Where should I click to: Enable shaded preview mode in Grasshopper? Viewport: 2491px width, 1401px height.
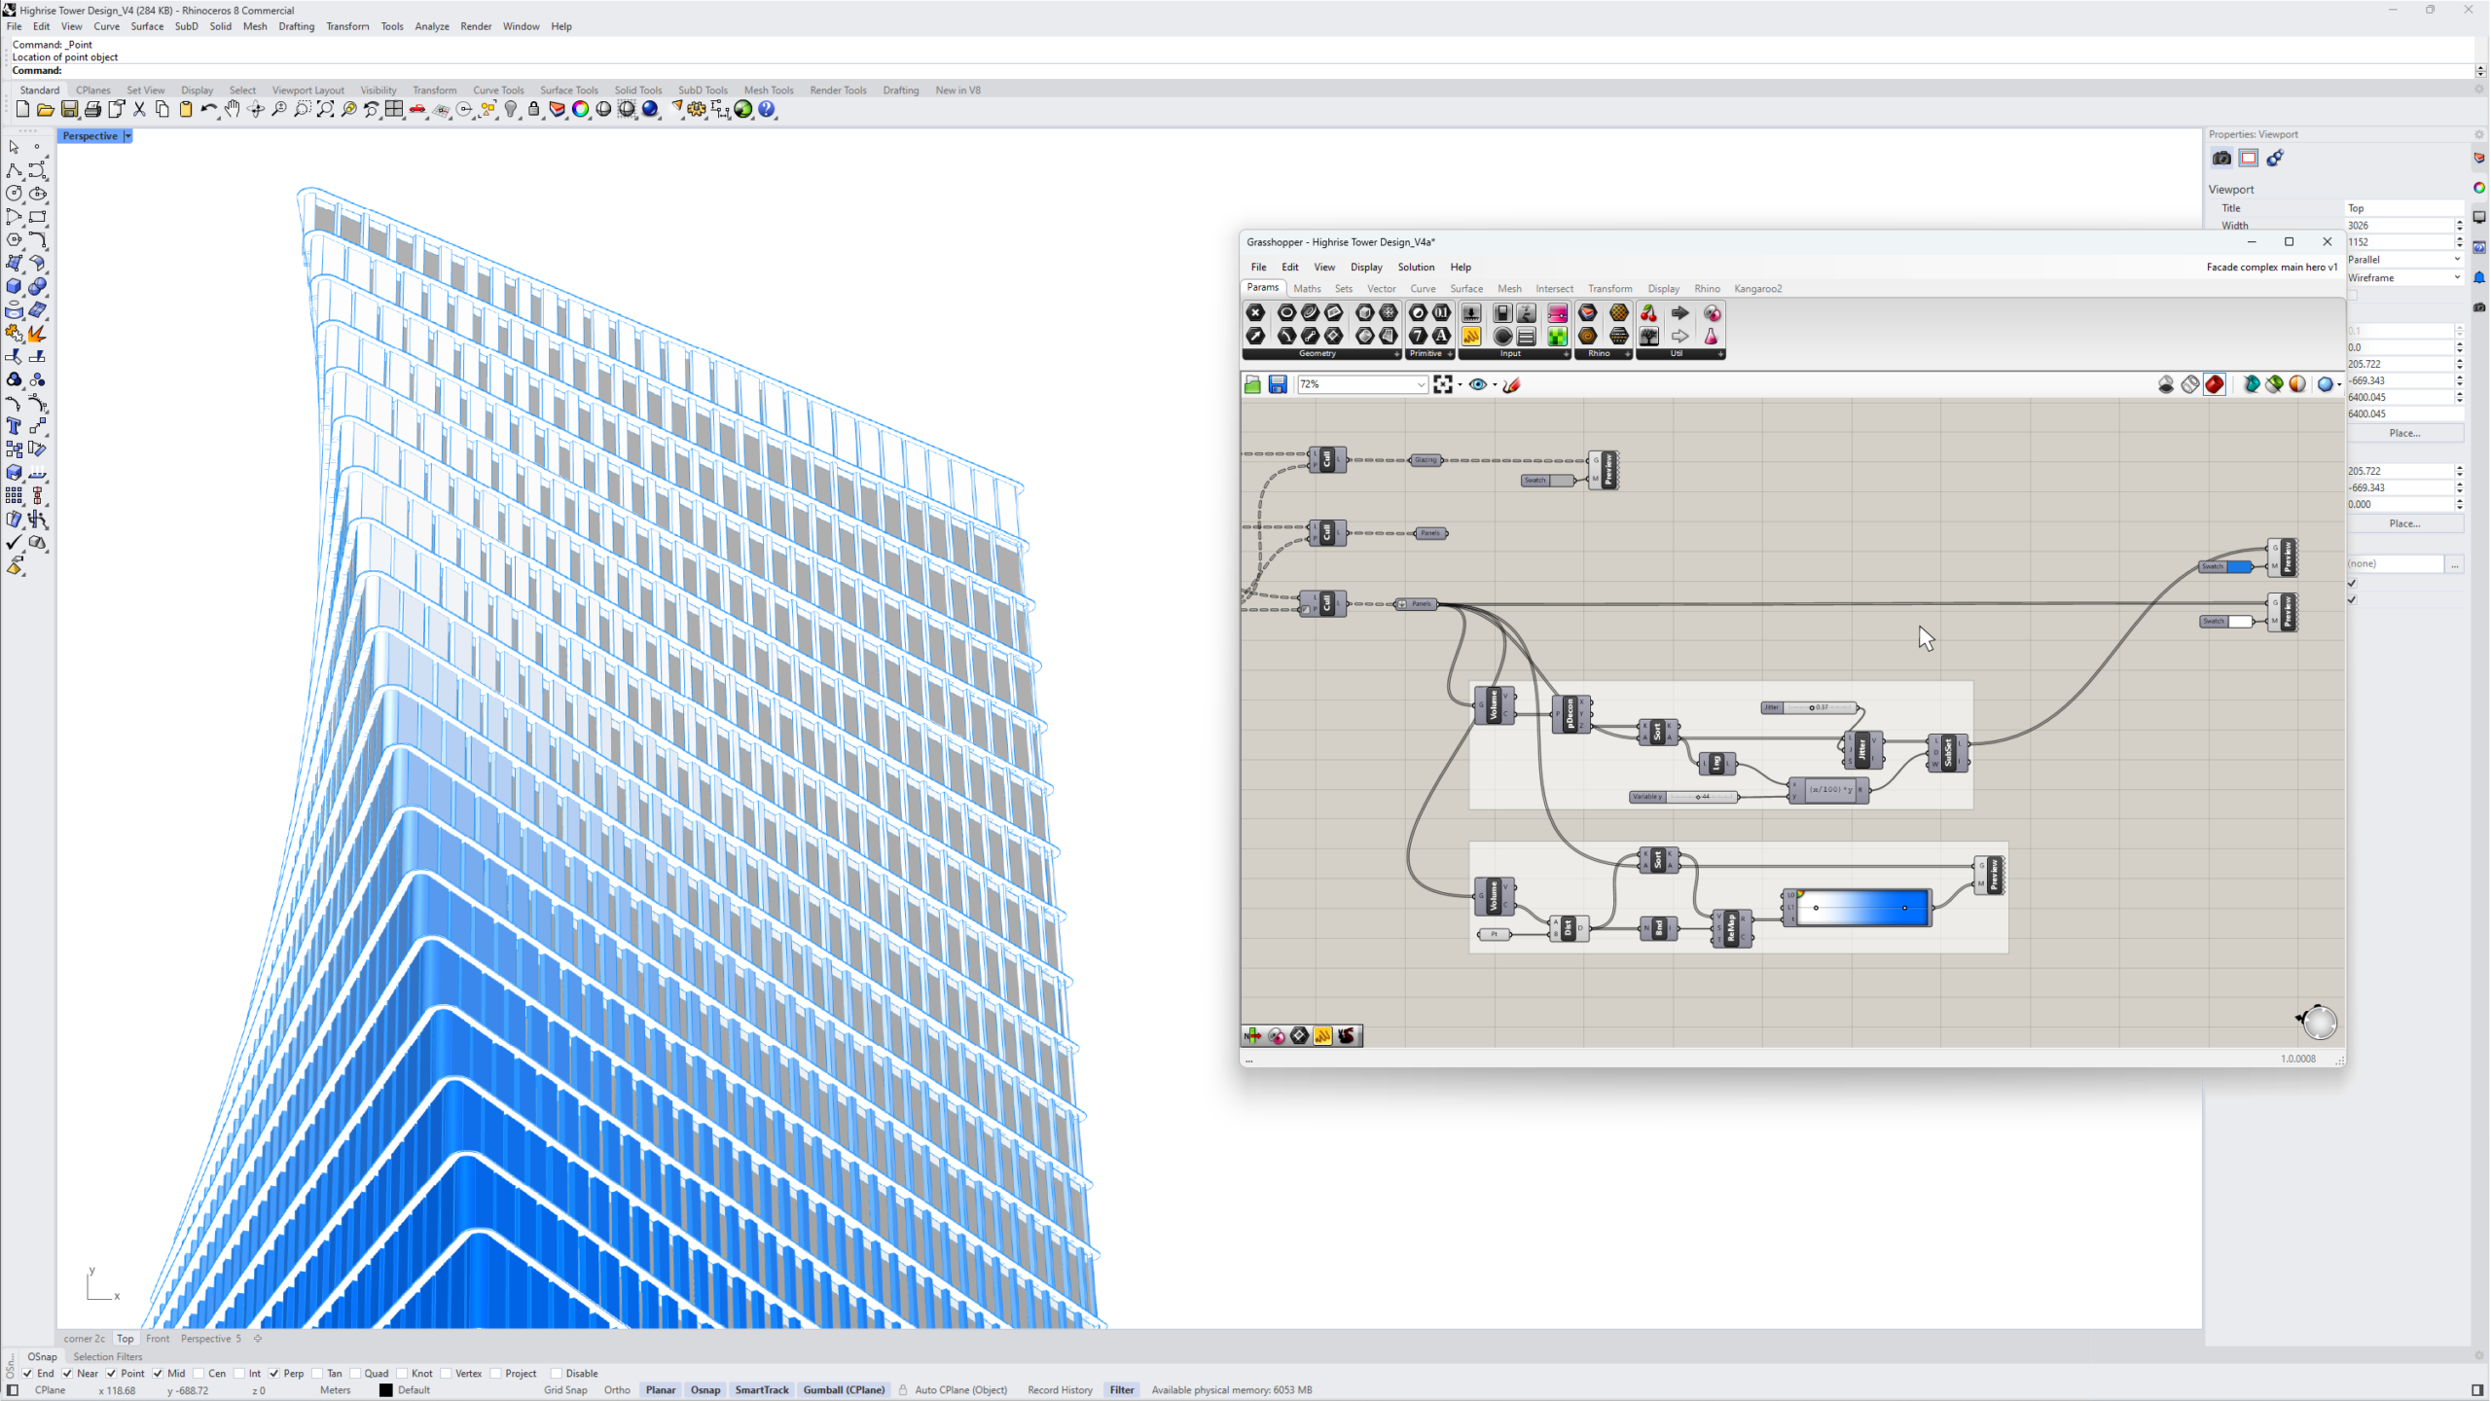coord(2215,385)
